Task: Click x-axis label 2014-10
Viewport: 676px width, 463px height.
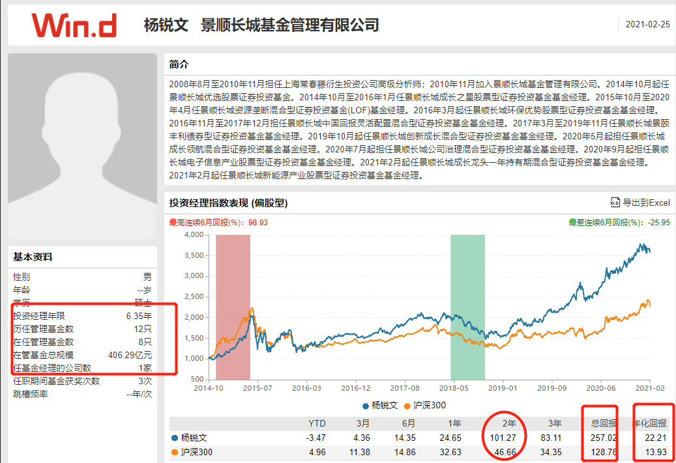Action: coord(209,388)
